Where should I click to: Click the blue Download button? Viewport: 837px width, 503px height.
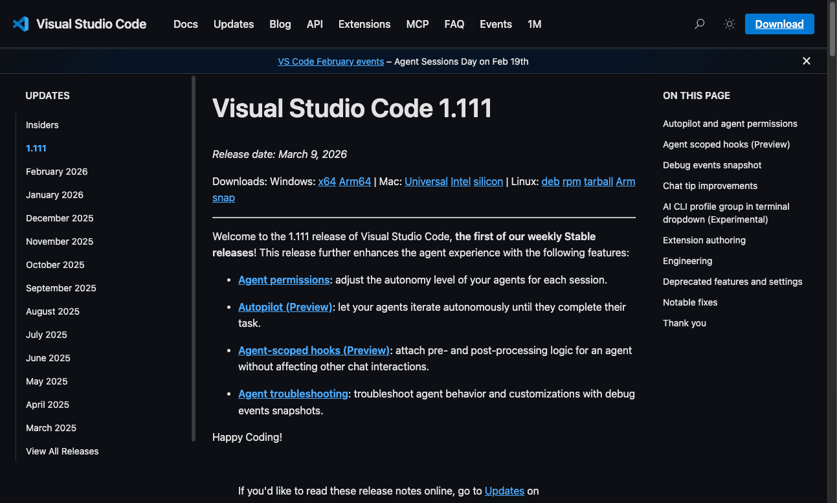pos(779,24)
